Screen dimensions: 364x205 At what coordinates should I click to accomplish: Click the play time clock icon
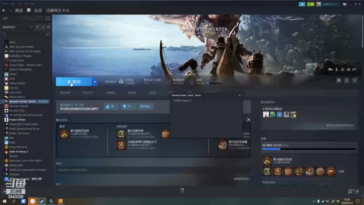(168, 82)
